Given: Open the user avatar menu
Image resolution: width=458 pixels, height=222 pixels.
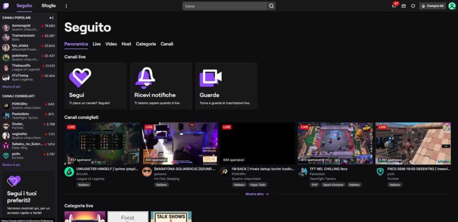Looking at the screenshot, I should (452, 6).
